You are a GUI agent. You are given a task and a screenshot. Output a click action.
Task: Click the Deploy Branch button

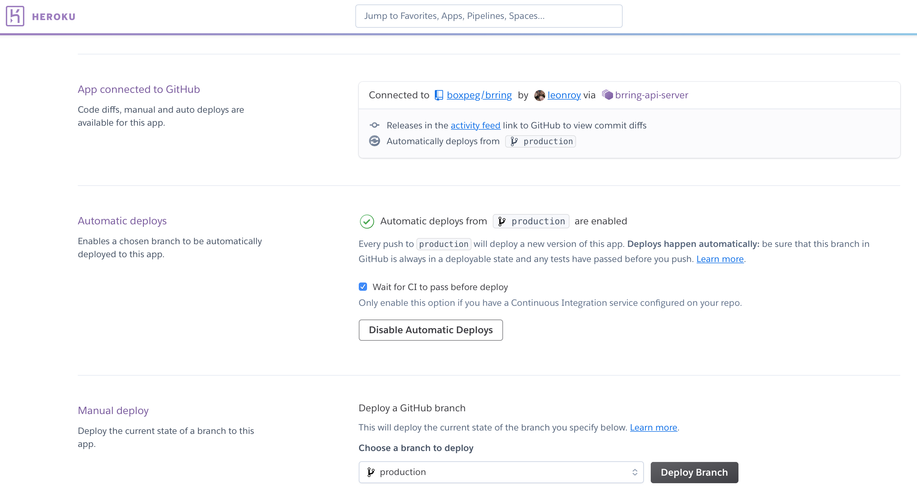pyautogui.click(x=694, y=473)
